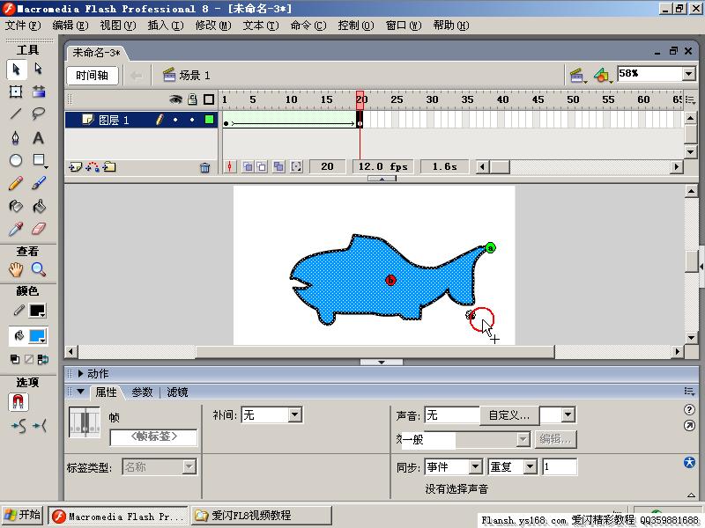Lock or unlock all layers padlock icon
This screenshot has width=705, height=528.
[x=192, y=99]
